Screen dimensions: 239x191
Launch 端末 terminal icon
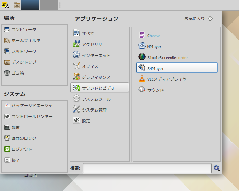(7, 127)
